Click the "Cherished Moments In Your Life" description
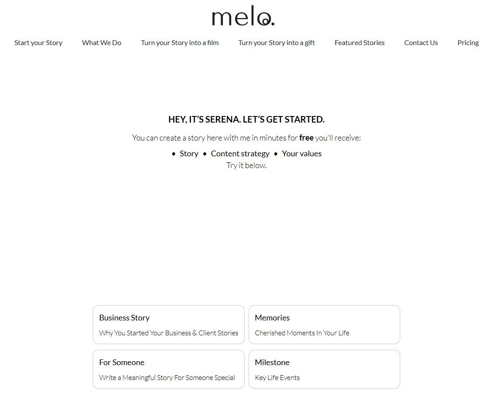The width and height of the screenshot is (500, 394). click(x=302, y=333)
